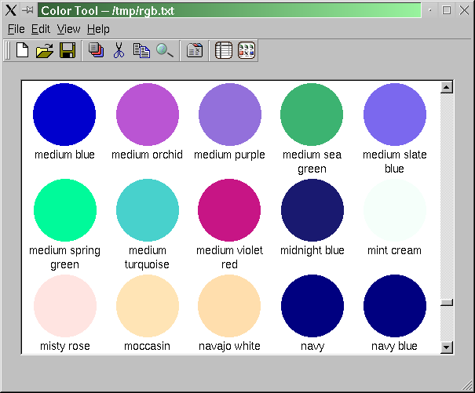Select the medium orchid swatch
The image size is (475, 393).
(x=148, y=115)
